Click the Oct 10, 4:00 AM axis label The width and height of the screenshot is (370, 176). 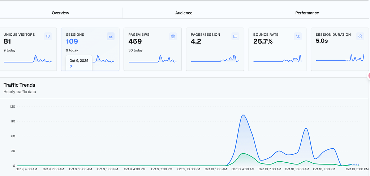(x=243, y=169)
